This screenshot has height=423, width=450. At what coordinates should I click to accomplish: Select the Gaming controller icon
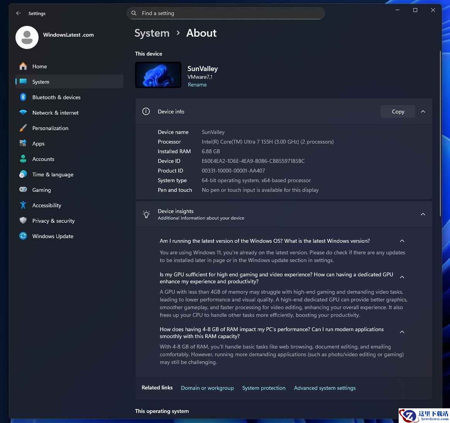point(23,190)
